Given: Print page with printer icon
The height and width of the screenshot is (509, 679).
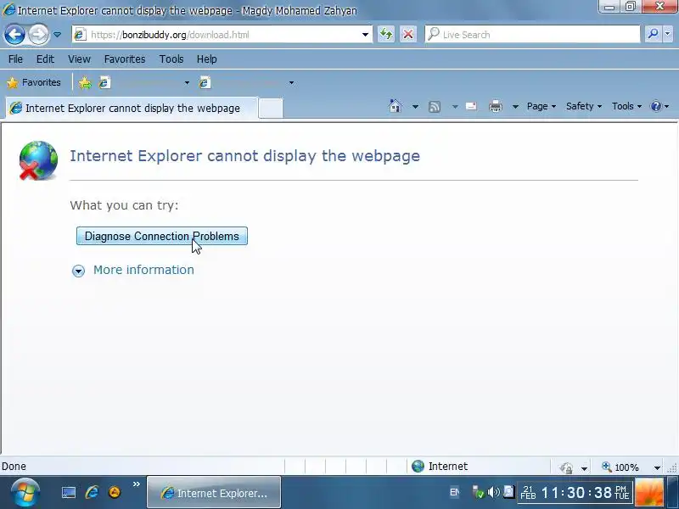Looking at the screenshot, I should click(x=496, y=106).
